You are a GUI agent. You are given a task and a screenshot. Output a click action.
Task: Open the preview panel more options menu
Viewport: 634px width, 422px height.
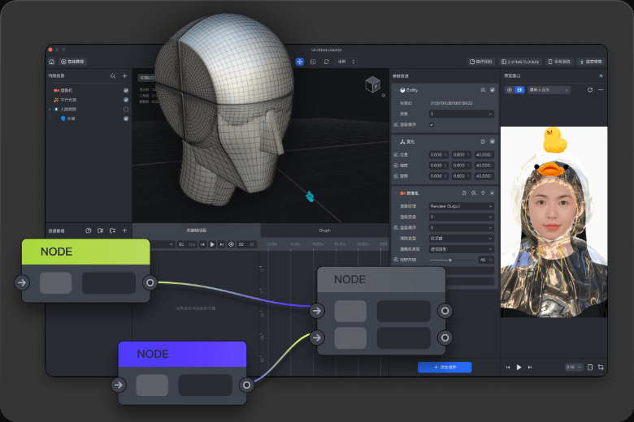click(601, 89)
